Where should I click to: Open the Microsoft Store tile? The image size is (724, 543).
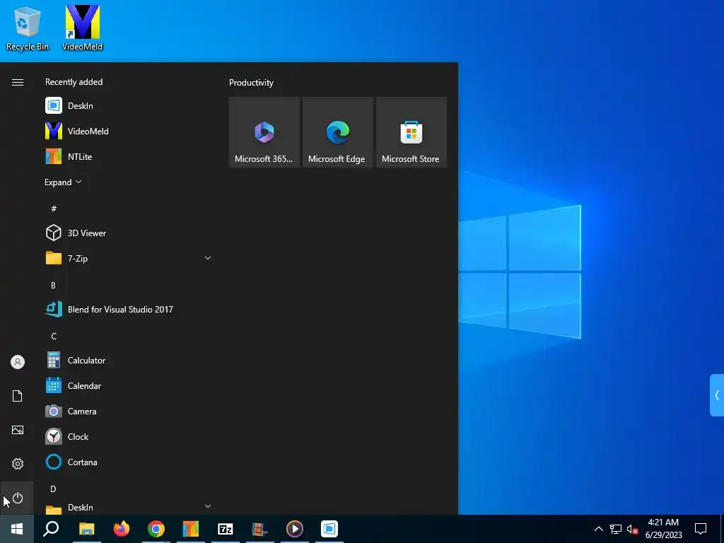point(411,132)
